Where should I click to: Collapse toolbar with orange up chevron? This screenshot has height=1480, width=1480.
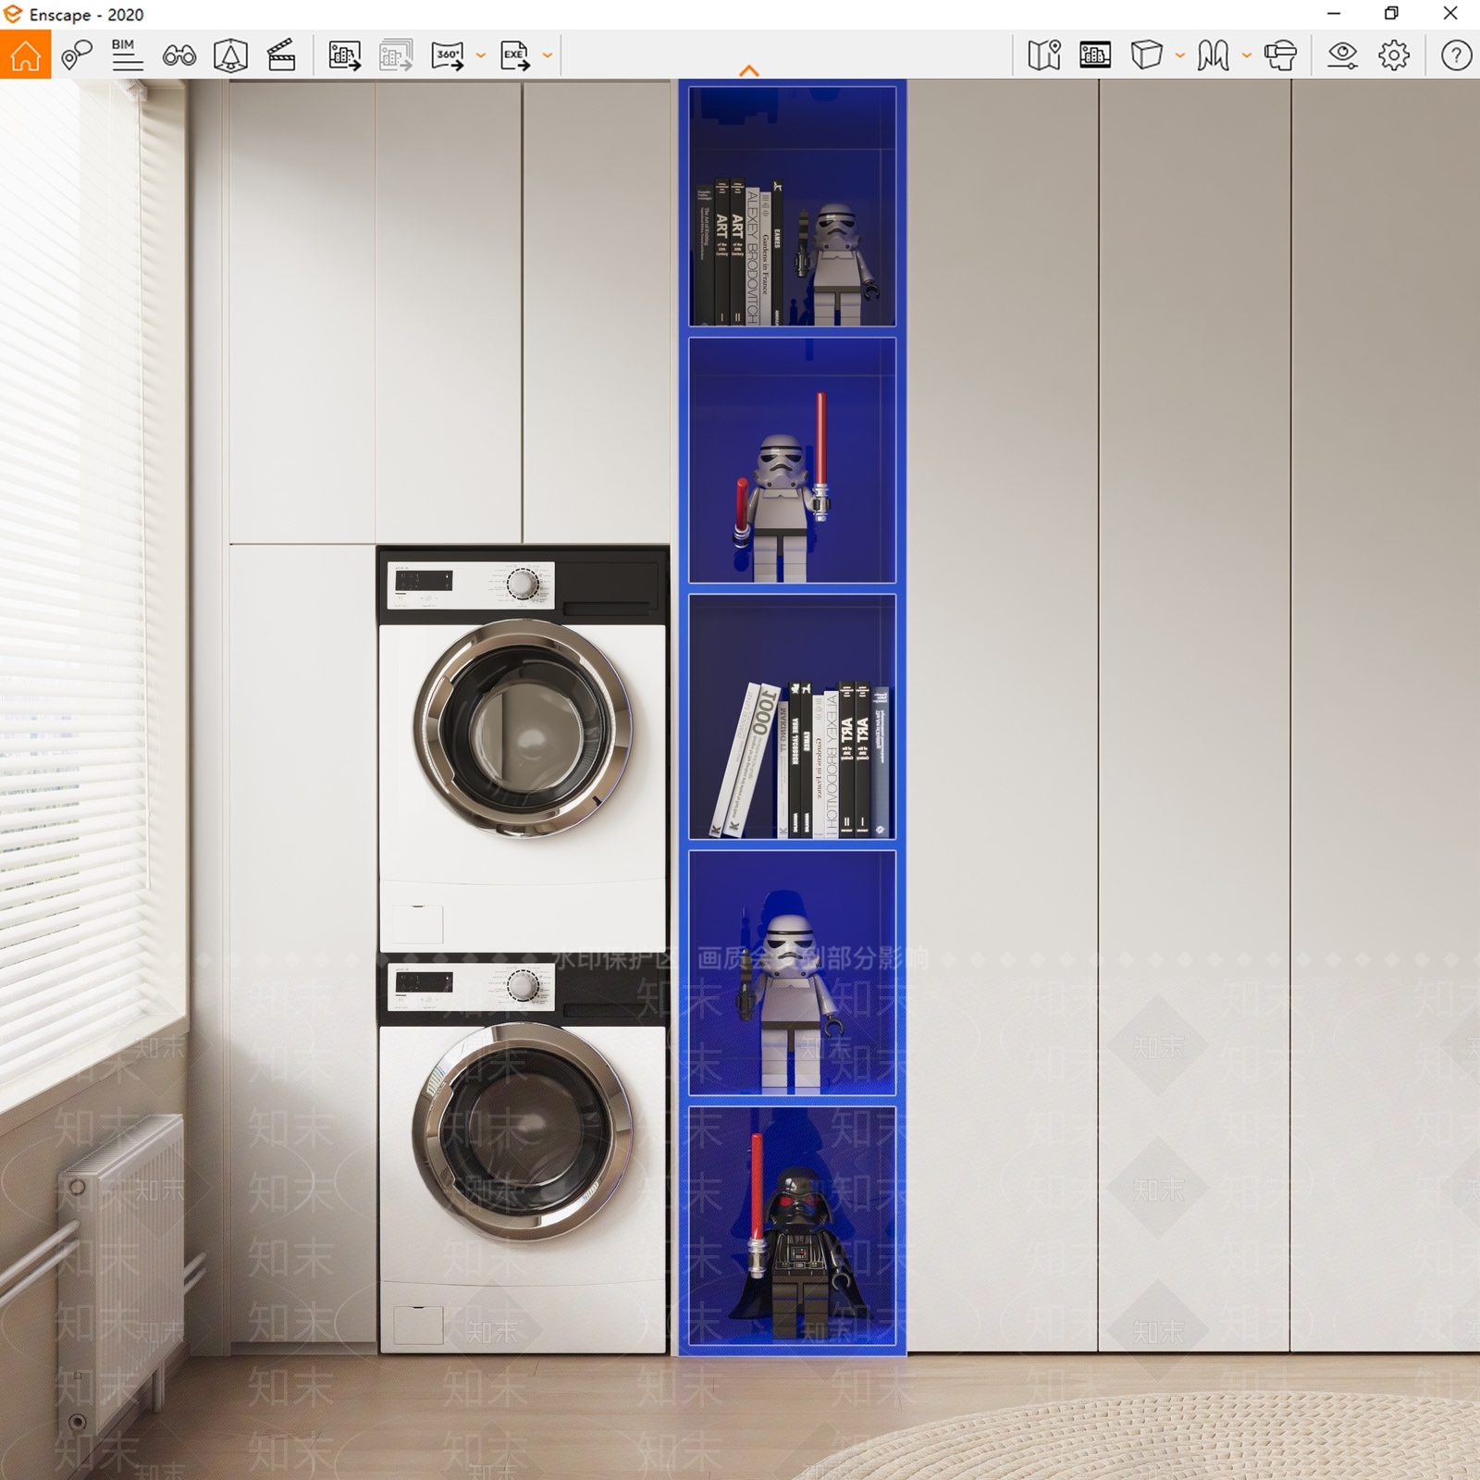click(749, 70)
